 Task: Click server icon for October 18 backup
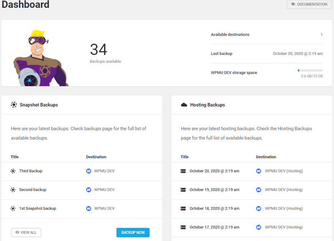point(183,208)
